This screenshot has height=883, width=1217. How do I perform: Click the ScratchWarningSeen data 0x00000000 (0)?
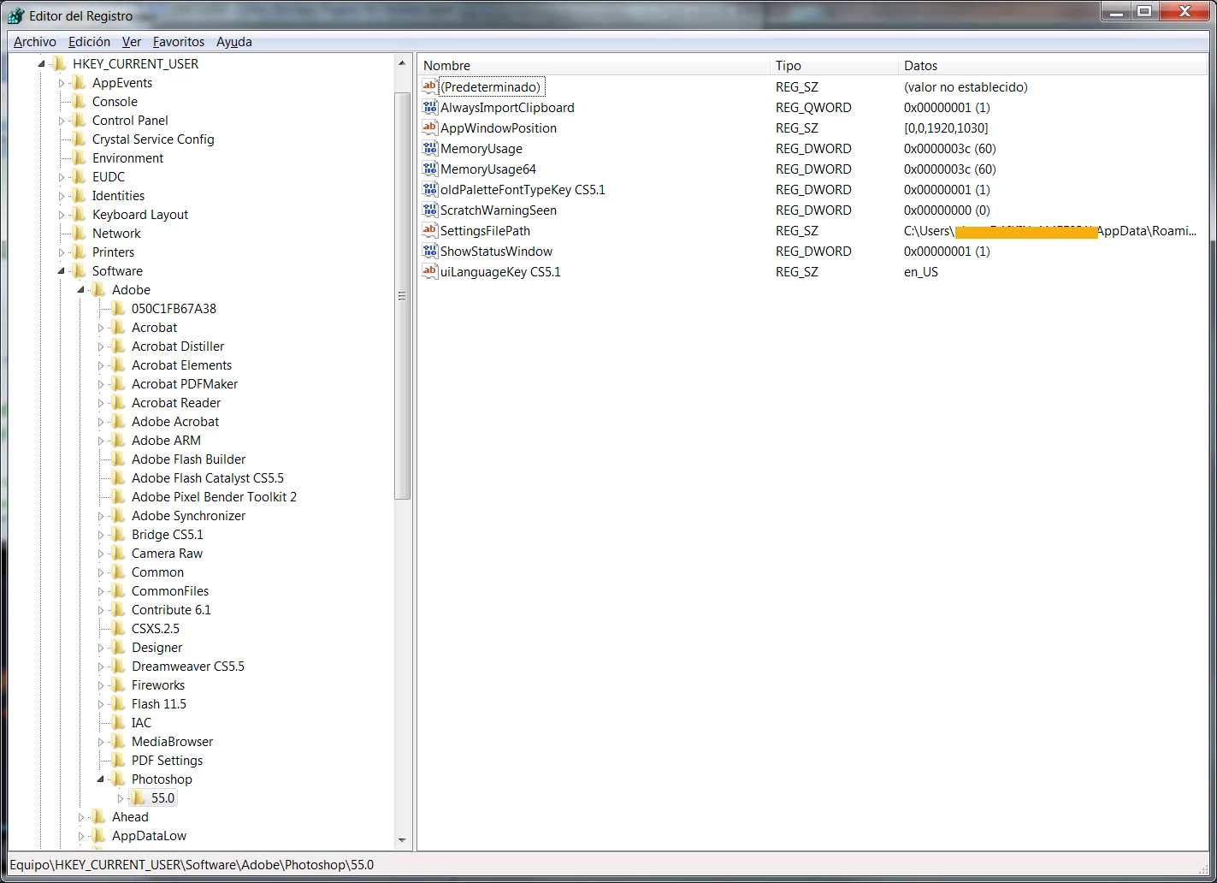pyautogui.click(x=947, y=210)
